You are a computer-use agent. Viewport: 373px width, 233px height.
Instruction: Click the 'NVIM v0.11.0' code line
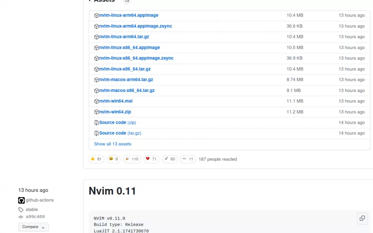pos(109,218)
